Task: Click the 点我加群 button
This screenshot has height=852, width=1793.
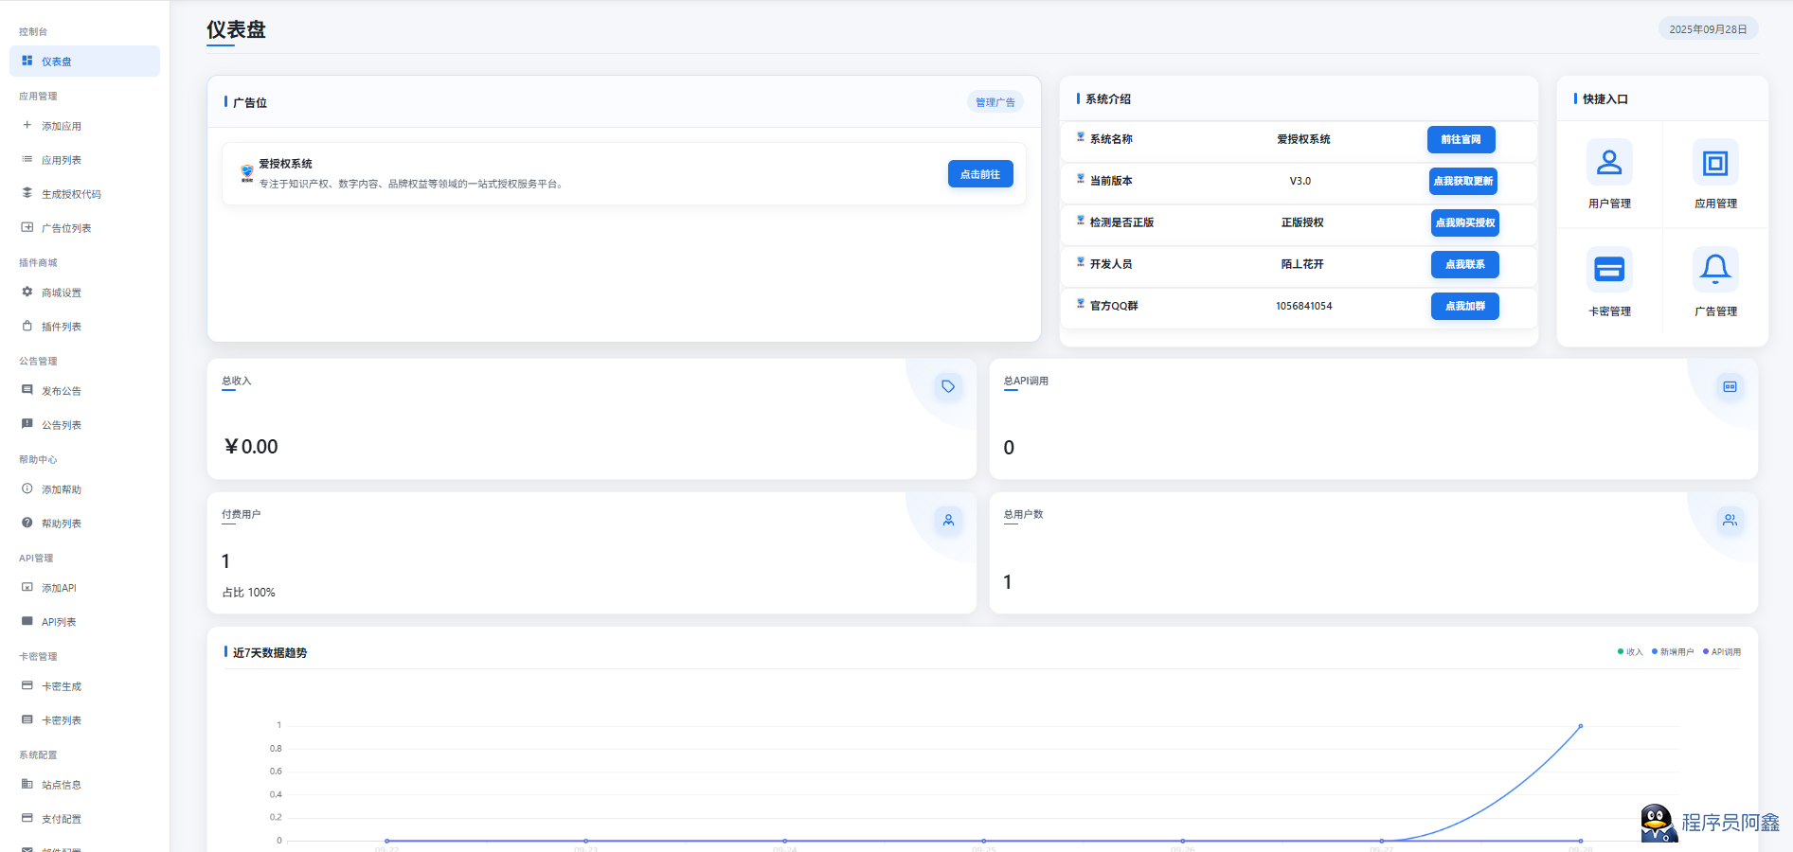Action: pyautogui.click(x=1464, y=306)
